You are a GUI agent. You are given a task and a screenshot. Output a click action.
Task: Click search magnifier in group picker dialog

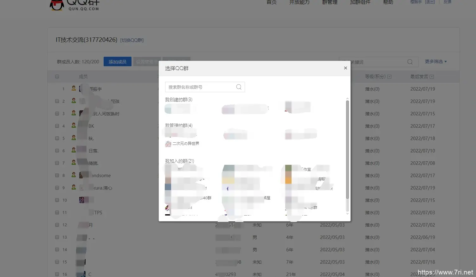point(239,87)
